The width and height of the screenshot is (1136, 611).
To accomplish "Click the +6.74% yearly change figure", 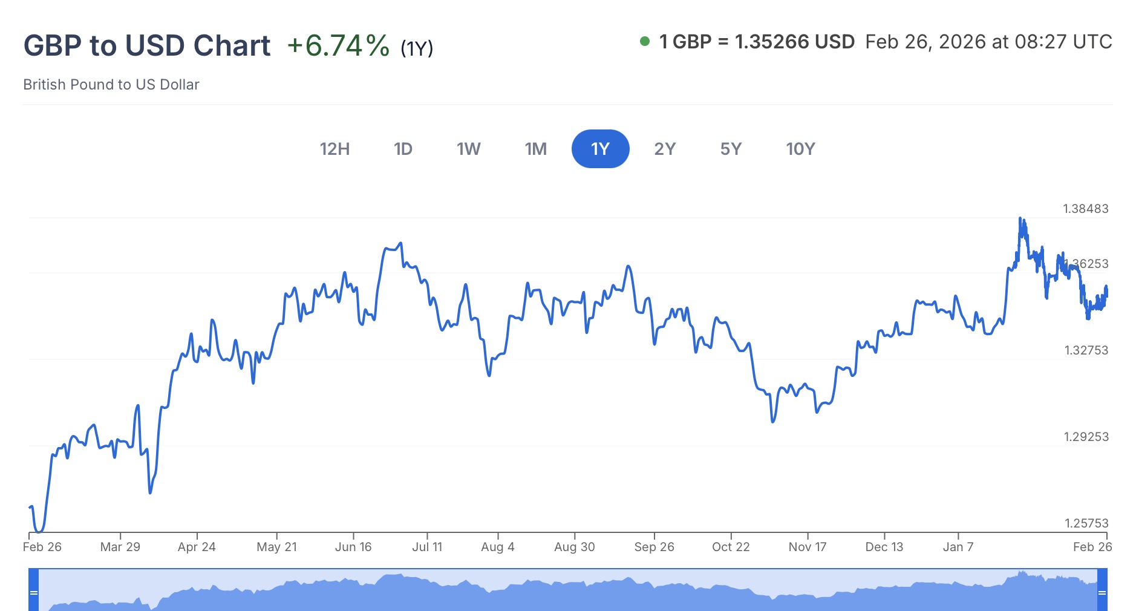I will click(338, 46).
